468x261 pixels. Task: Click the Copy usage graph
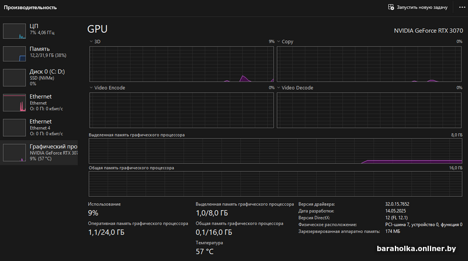pos(369,64)
